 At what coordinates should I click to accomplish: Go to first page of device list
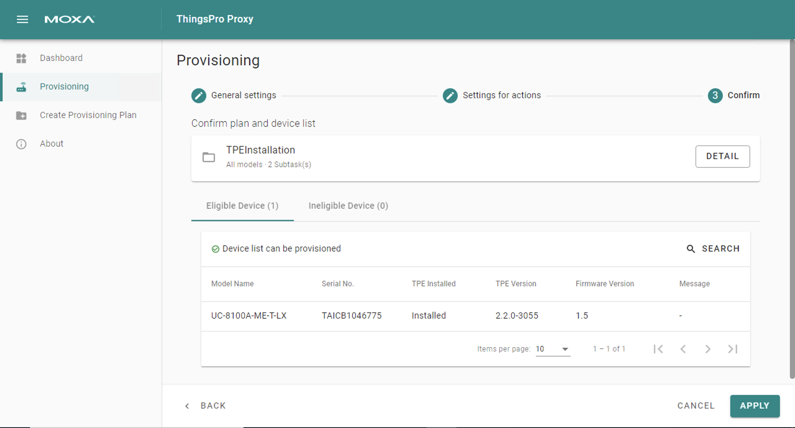(x=658, y=349)
